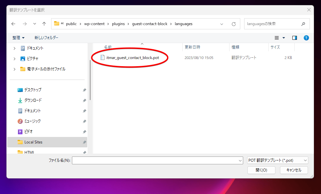Click the pin icon next to デスクトップ
This screenshot has width=321, height=194.
pos(84,90)
